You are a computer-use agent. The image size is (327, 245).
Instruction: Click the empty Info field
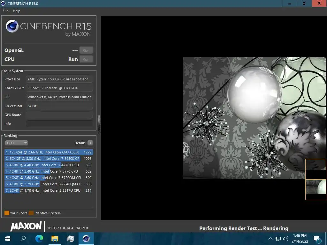point(59,124)
